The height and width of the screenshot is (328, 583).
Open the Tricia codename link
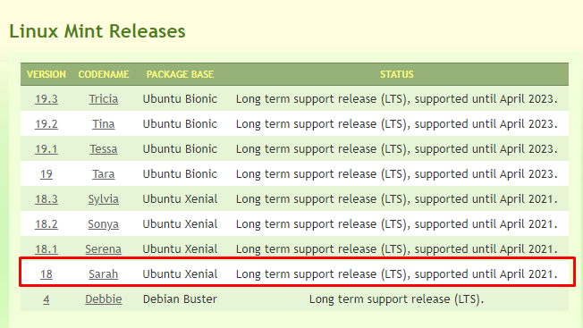click(x=104, y=99)
